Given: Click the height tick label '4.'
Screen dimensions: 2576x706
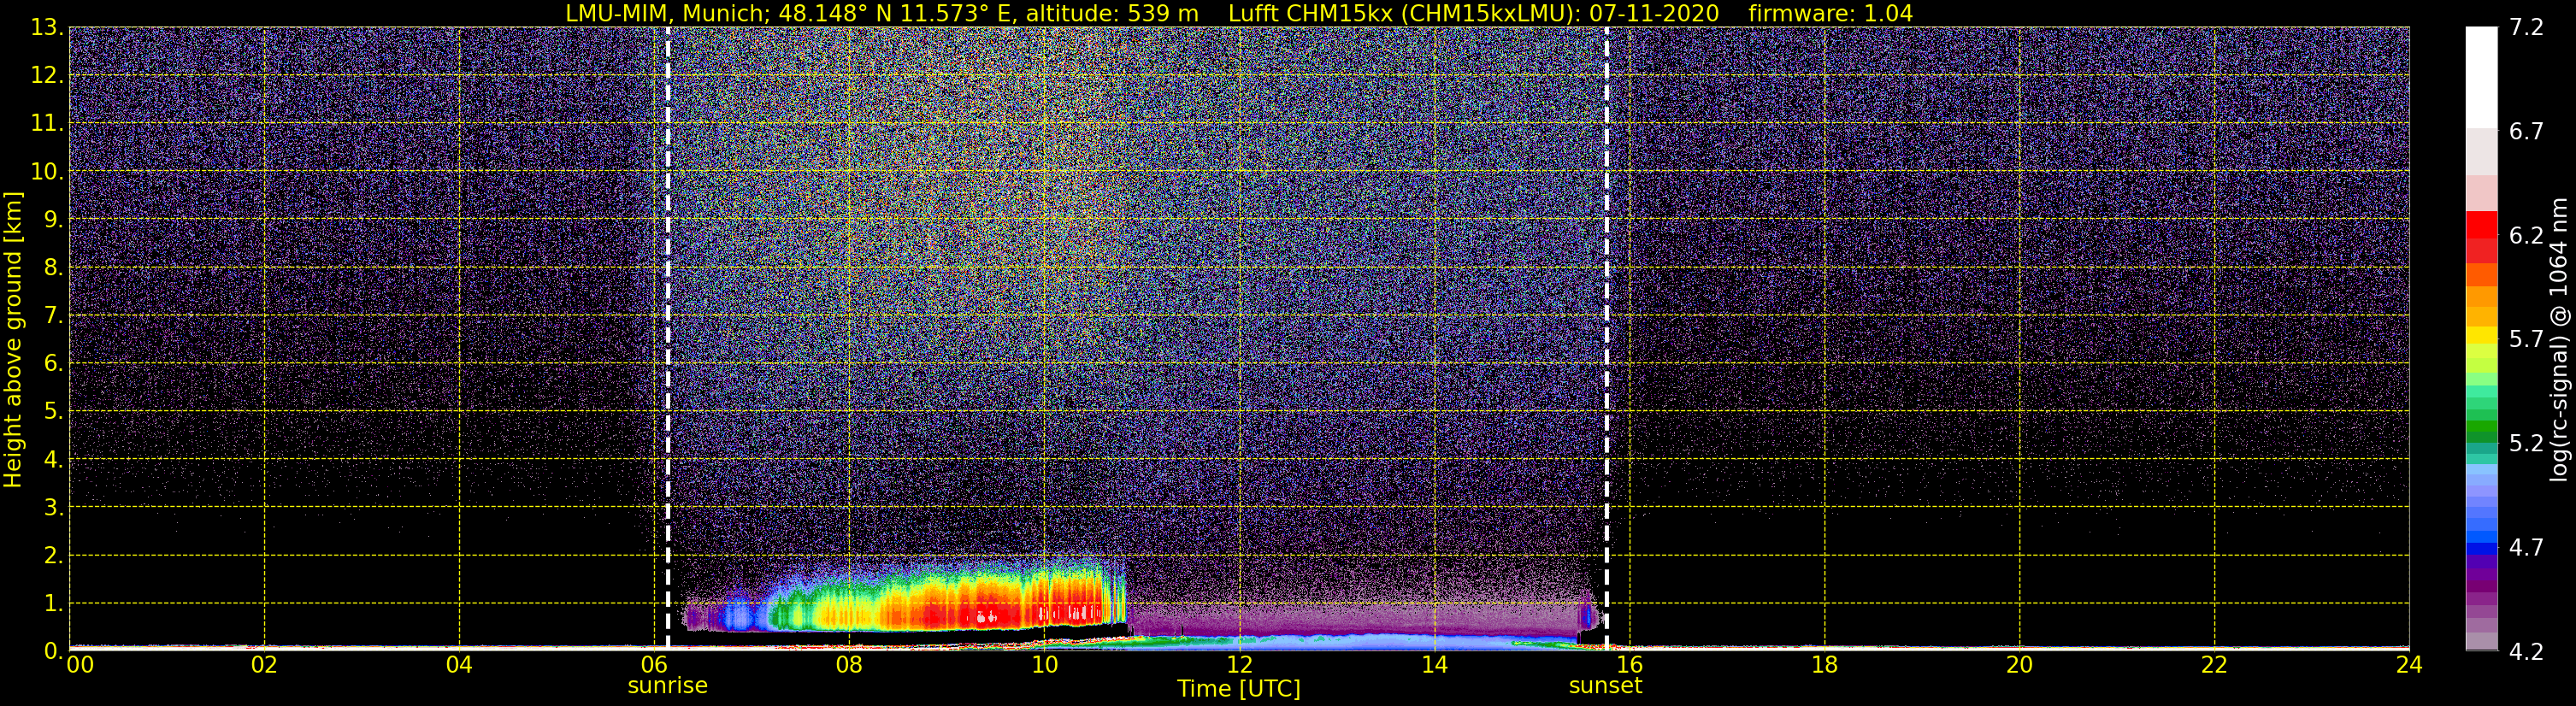Looking at the screenshot, I should pos(53,459).
